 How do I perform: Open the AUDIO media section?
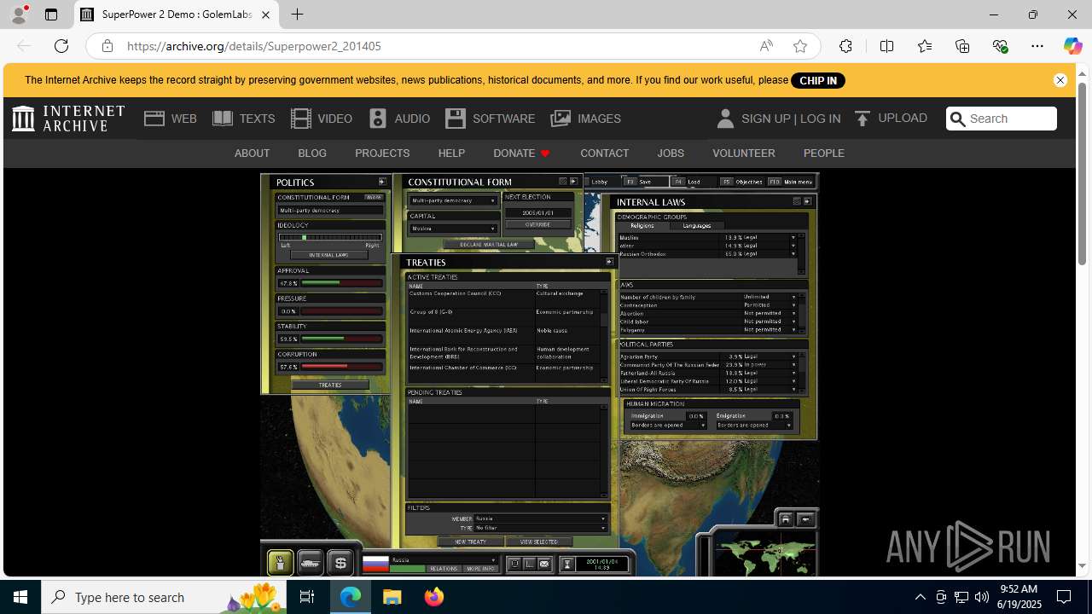coord(399,119)
